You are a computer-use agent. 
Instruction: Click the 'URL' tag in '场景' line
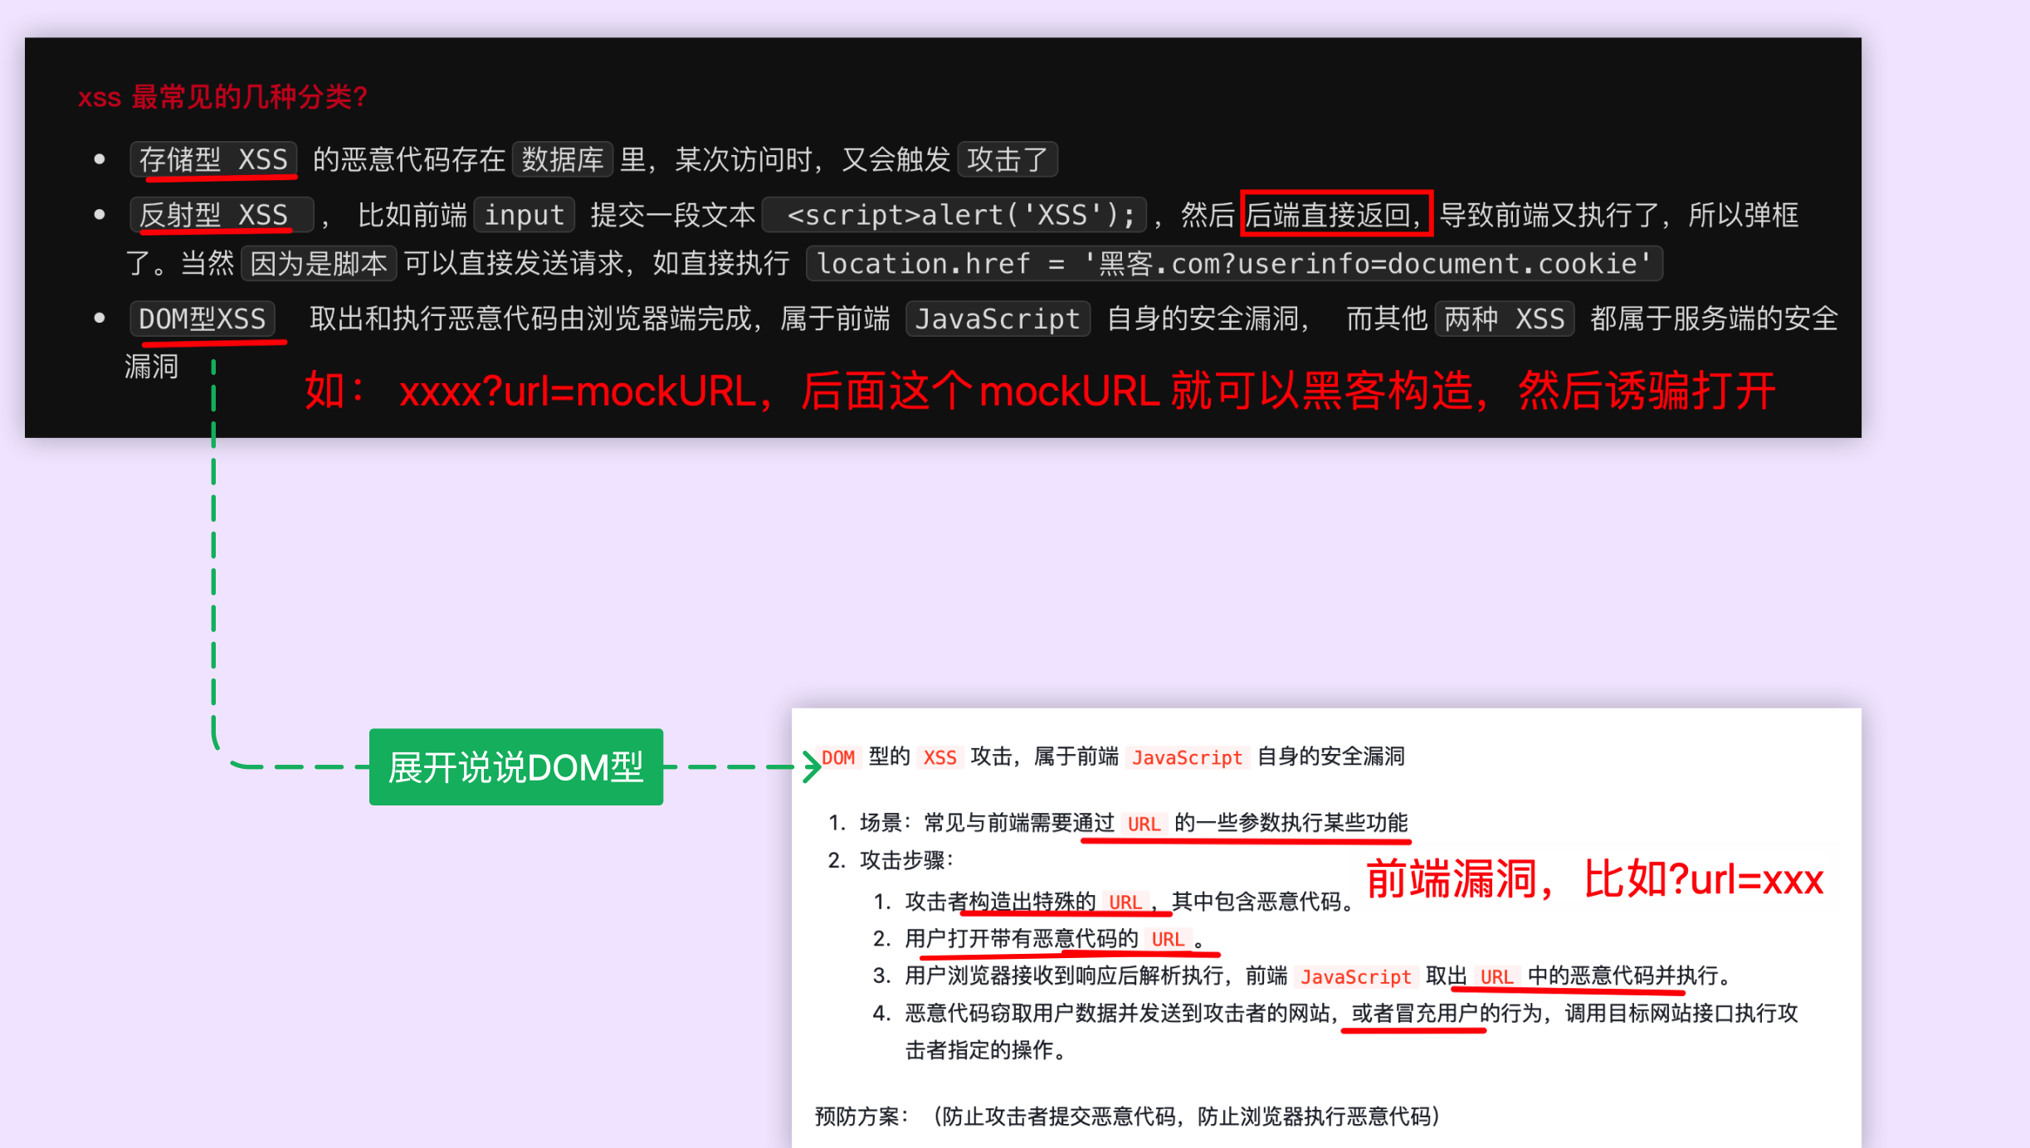click(x=1144, y=824)
